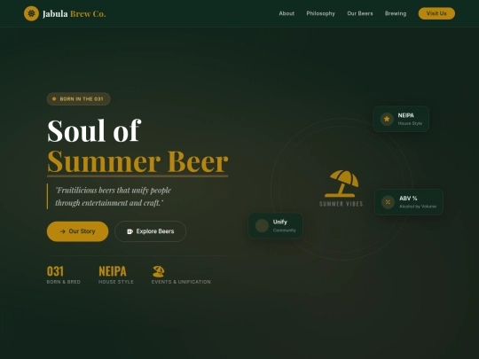Viewport: 479px width, 359px height.
Task: Click NEIPA title on the floating card
Action: coord(406,115)
